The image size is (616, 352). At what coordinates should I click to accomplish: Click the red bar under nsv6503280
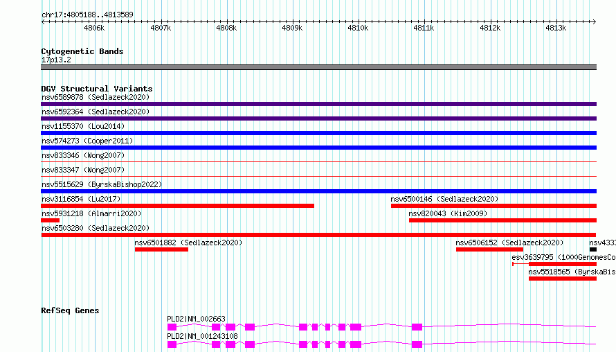(318, 235)
